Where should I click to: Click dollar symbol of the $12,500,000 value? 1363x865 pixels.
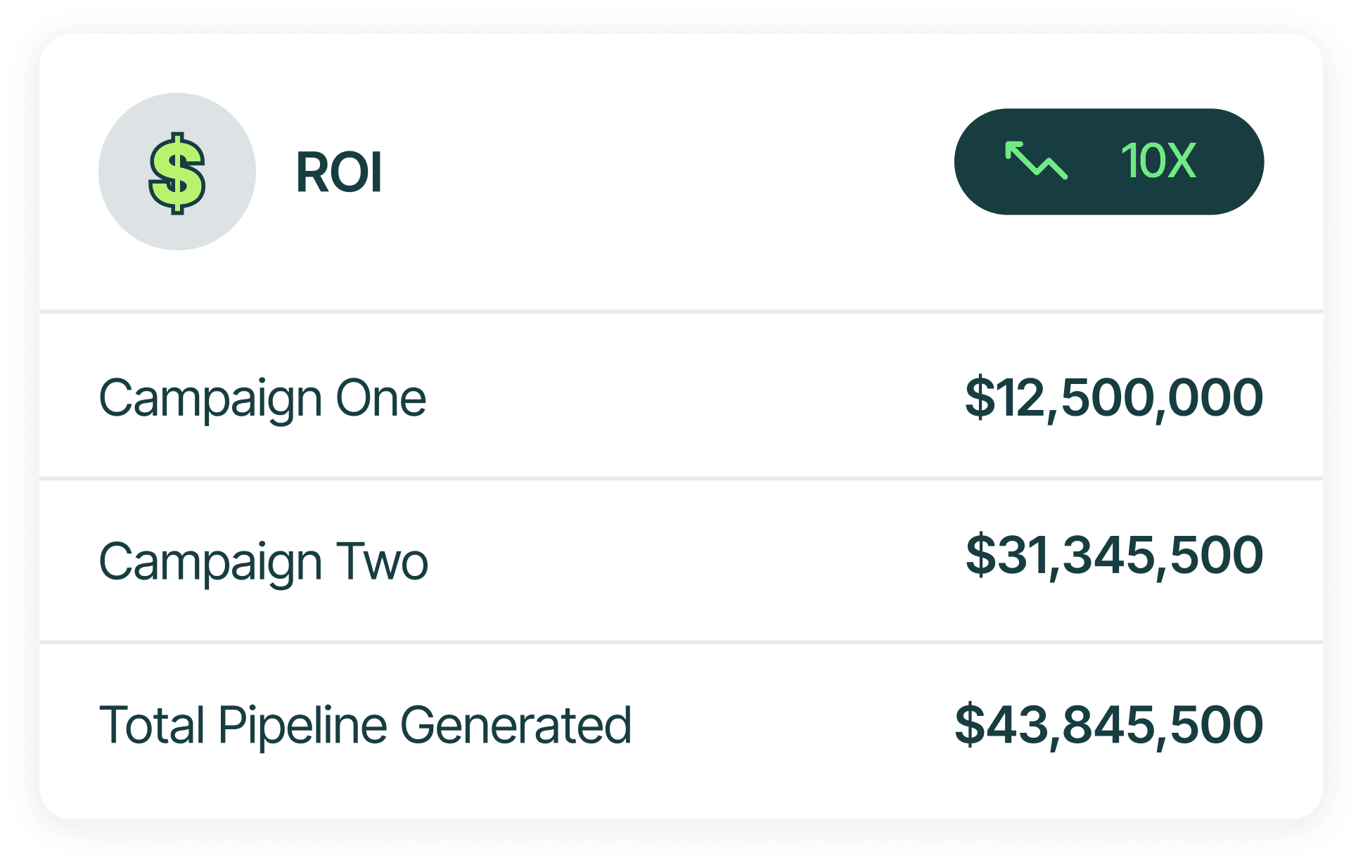pyautogui.click(x=980, y=398)
